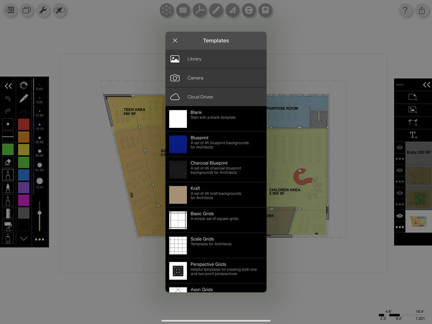
Task: Select the eraser tool
Action: point(8,162)
